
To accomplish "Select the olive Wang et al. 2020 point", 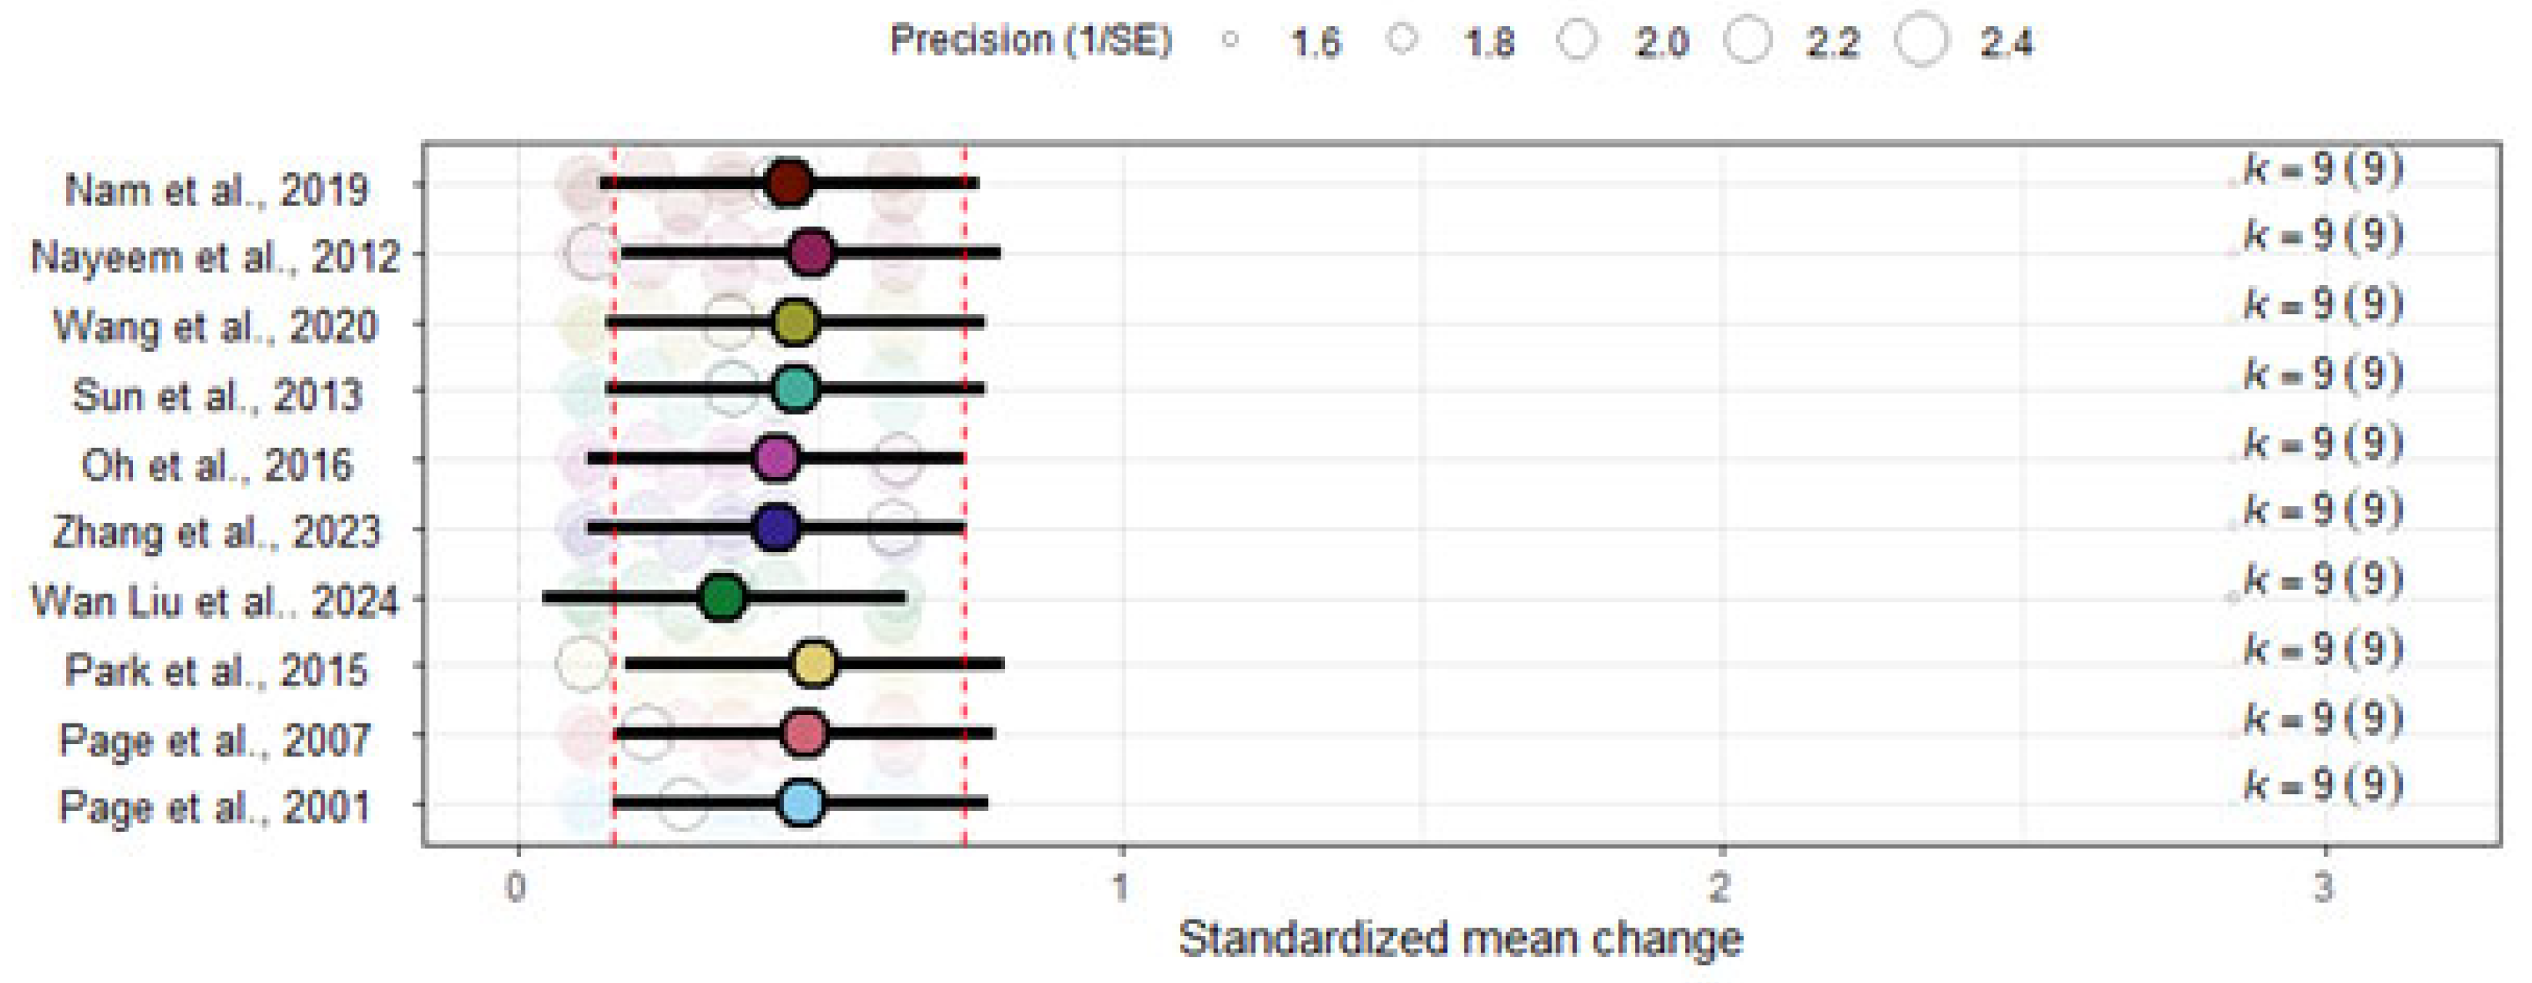I will click(795, 322).
